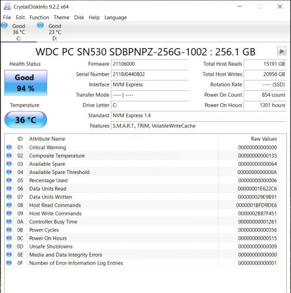The image size is (291, 293).
Task: Open the Function menu
Action: pos(39,18)
